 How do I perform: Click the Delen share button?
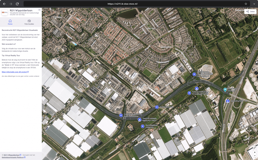tap(250, 12)
